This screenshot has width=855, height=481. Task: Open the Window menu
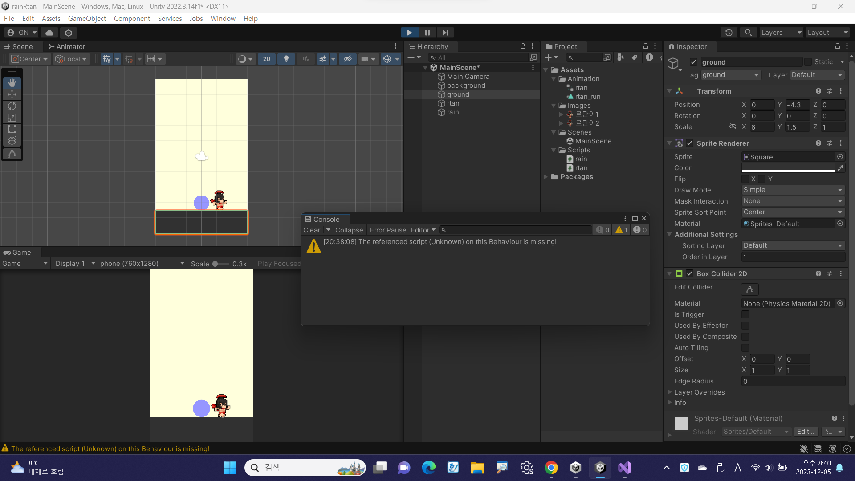223,18
